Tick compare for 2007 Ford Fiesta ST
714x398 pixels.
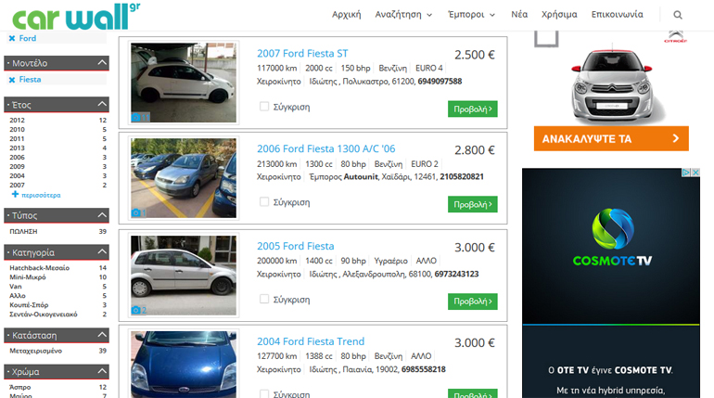(x=264, y=106)
